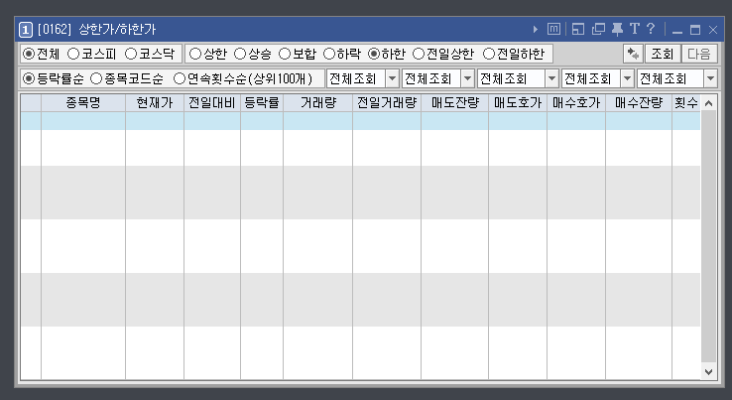Click the small right-arrow icon in title bar
This screenshot has height=400, width=732.
[535, 30]
